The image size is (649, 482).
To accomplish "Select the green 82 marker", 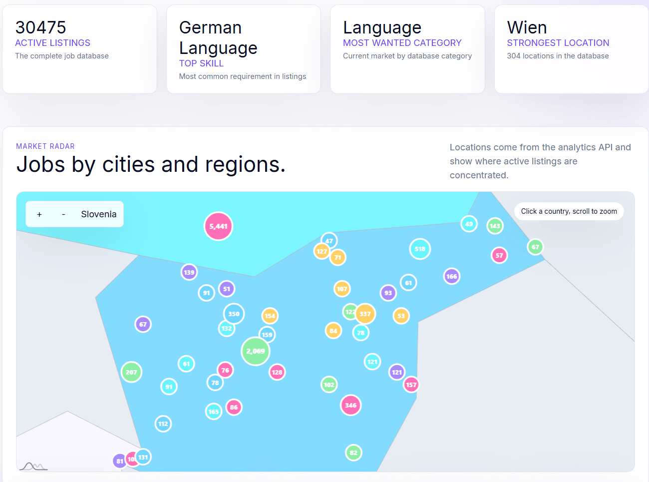I will tap(353, 453).
